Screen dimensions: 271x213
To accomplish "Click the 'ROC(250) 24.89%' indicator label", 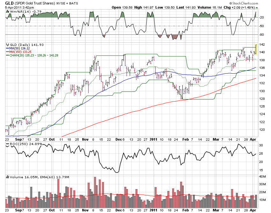I will coord(26,144).
